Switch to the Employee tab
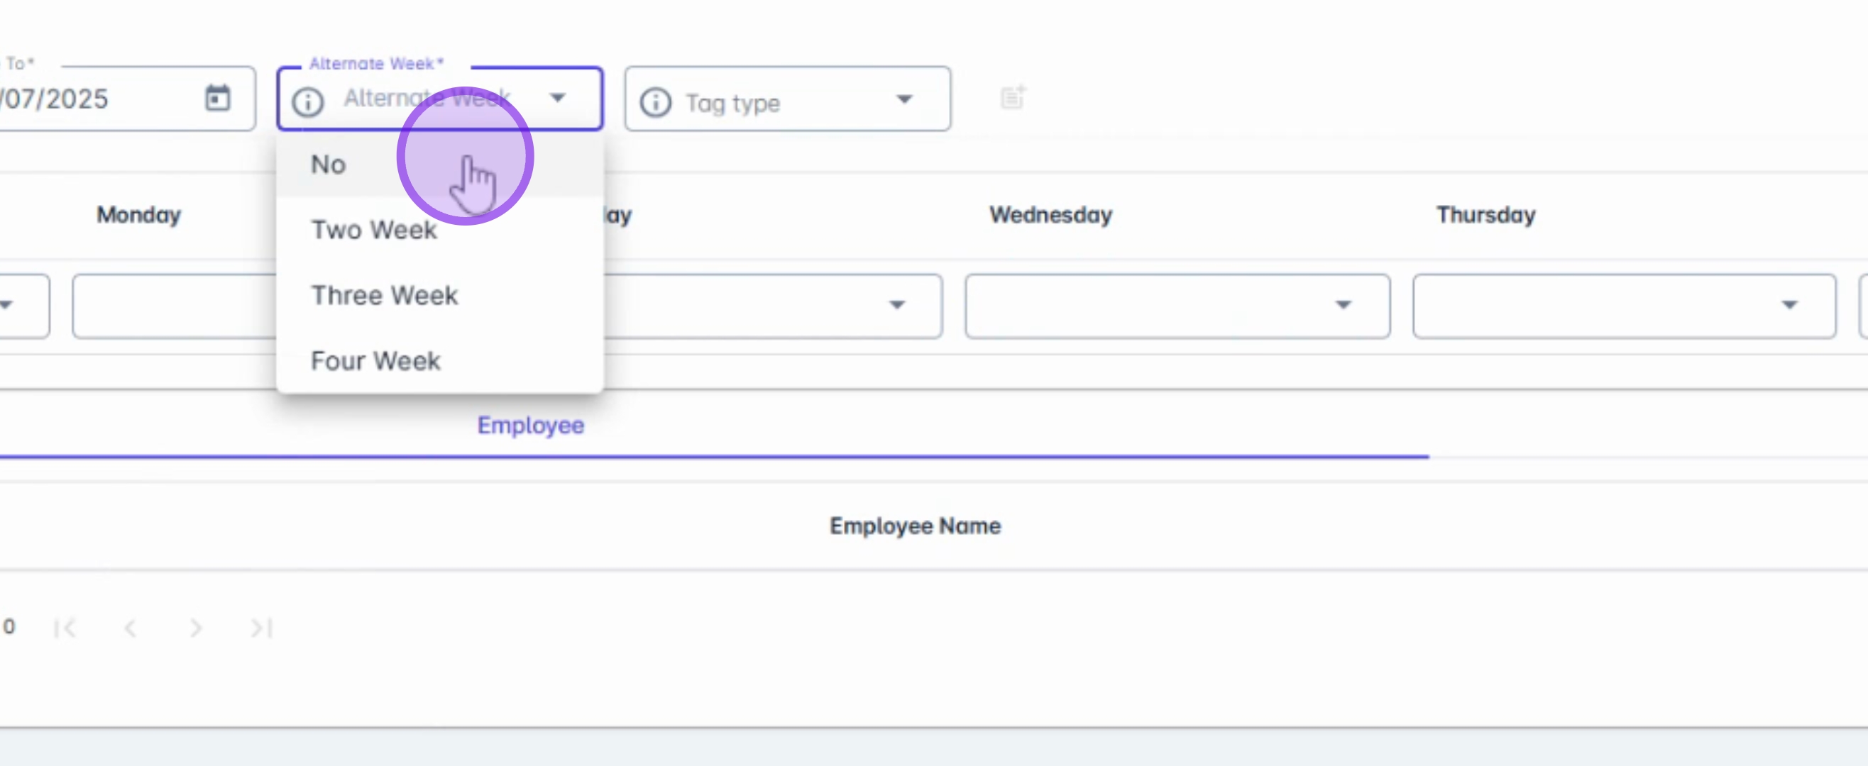The width and height of the screenshot is (1868, 766). pos(530,426)
